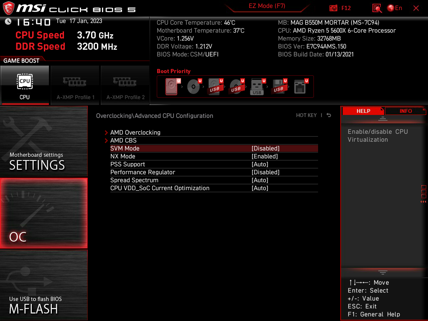Enable A-XMP Profile 2

125,85
